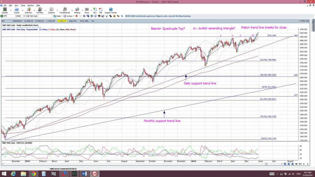
Task: Toggle the Show Last checkbox
Action: (300, 21)
